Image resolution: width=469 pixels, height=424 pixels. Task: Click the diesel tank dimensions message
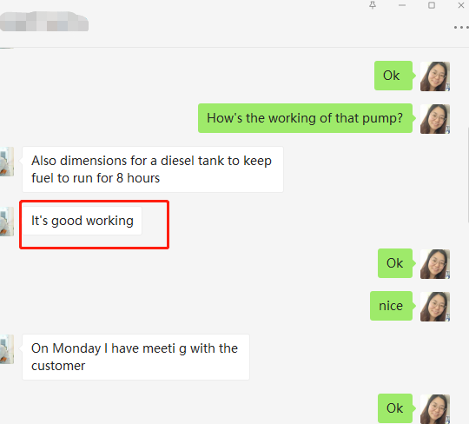(x=153, y=169)
